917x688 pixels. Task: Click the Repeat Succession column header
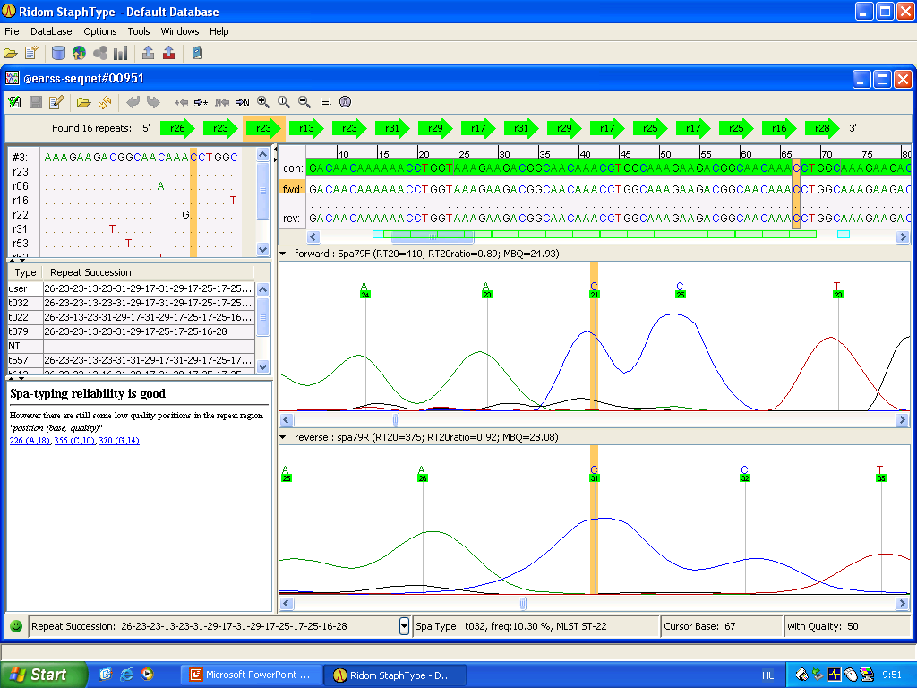tap(149, 272)
